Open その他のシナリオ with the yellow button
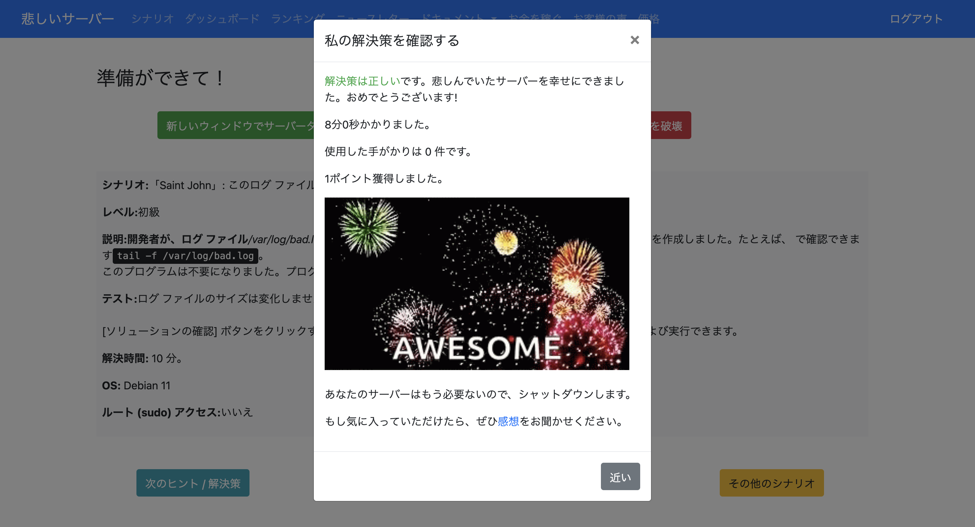 coord(772,483)
